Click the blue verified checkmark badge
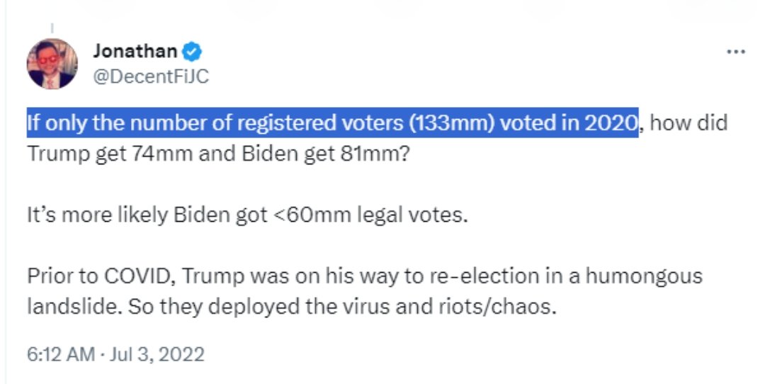Viewport: 765px width, 384px height. [x=192, y=52]
